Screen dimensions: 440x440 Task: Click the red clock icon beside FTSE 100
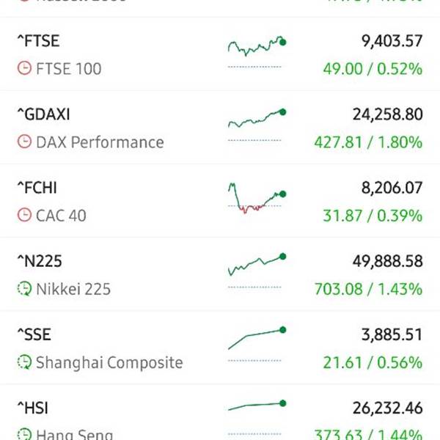tap(24, 69)
